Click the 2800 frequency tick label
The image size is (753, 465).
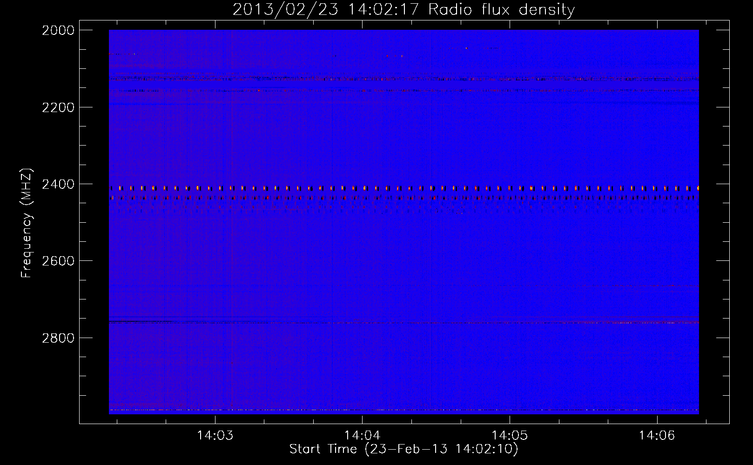coord(58,338)
